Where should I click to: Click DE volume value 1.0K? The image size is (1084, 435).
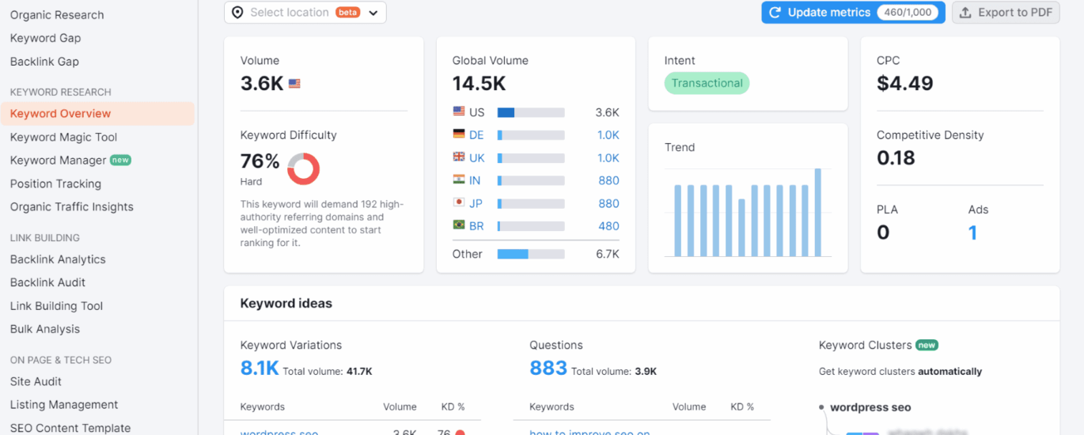coord(608,135)
